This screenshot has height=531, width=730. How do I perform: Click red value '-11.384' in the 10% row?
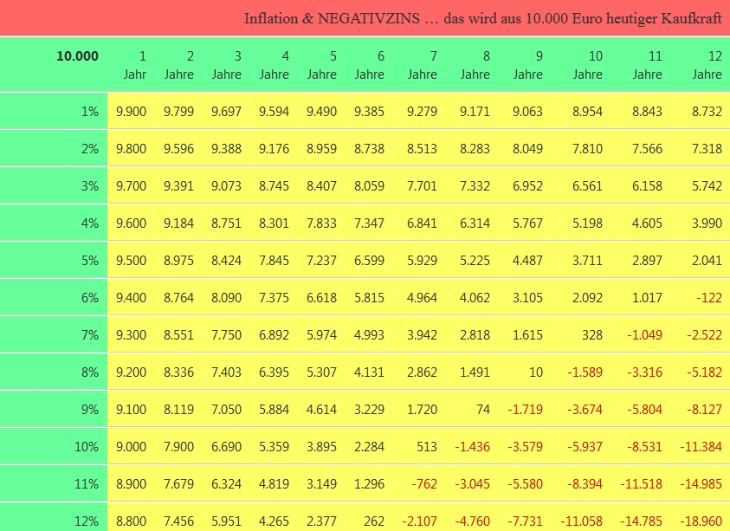click(x=701, y=447)
